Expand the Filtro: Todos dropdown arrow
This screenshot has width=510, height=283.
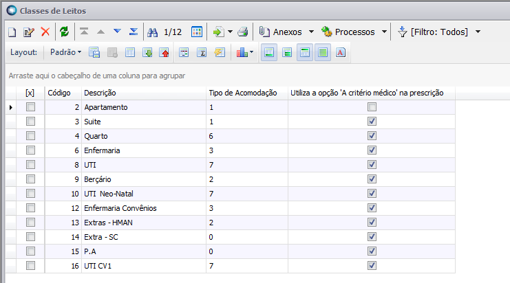pyautogui.click(x=478, y=32)
